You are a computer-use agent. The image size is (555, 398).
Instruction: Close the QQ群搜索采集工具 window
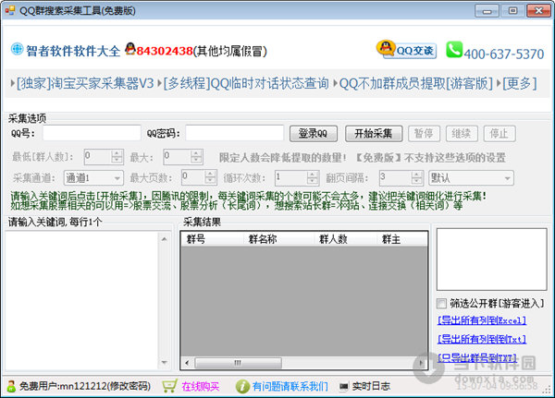point(538,11)
